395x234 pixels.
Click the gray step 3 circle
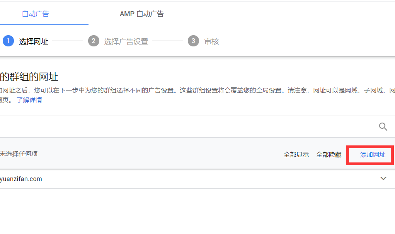click(x=193, y=41)
